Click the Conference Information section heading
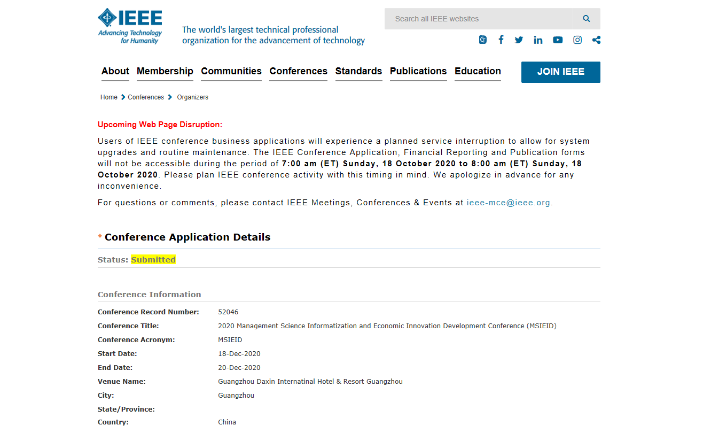711x433 pixels. coord(150,295)
